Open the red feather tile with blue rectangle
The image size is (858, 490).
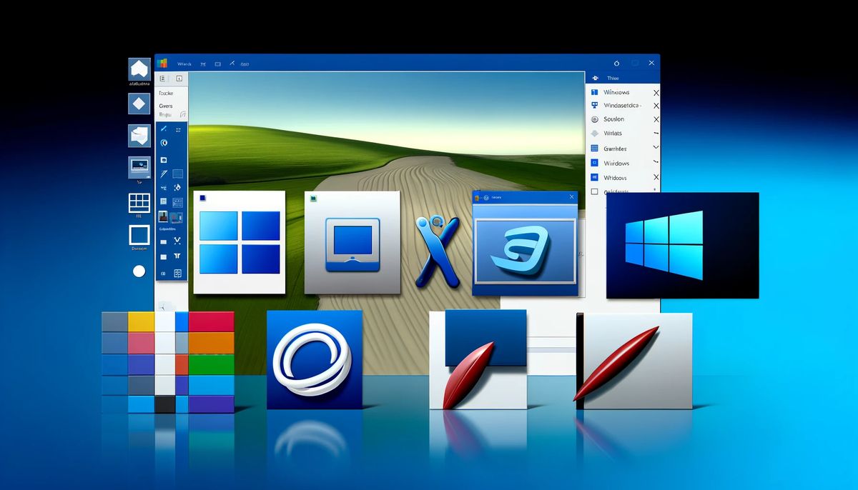click(x=478, y=359)
